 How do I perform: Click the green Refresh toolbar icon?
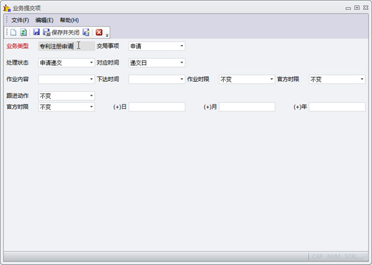point(24,32)
